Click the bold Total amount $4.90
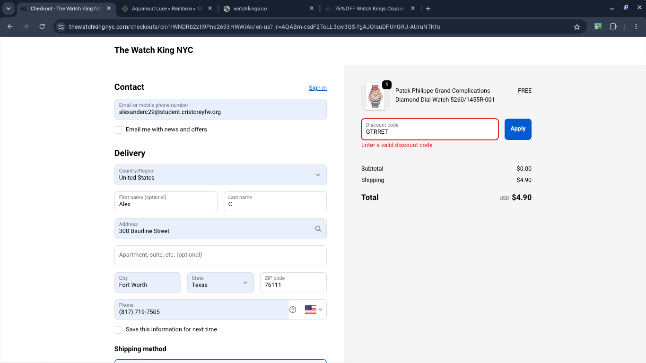This screenshot has width=646, height=363. point(522,198)
